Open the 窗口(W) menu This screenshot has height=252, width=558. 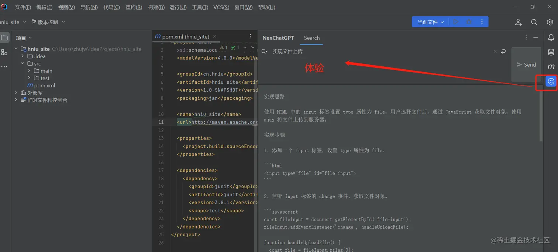tap(243, 7)
